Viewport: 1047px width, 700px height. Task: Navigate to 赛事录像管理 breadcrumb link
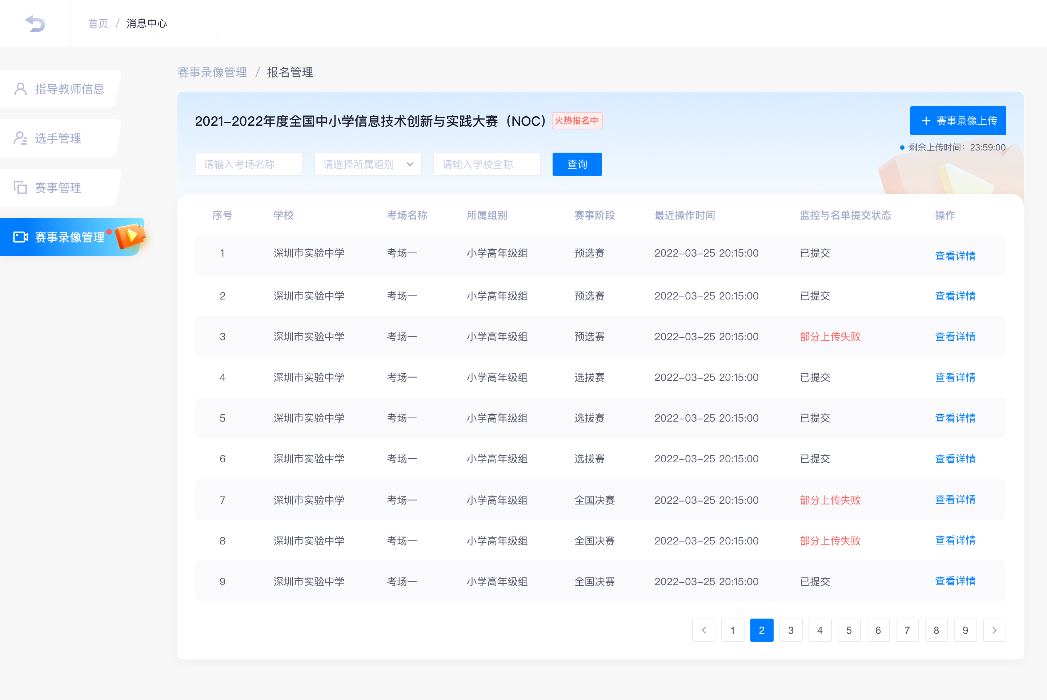click(x=212, y=72)
